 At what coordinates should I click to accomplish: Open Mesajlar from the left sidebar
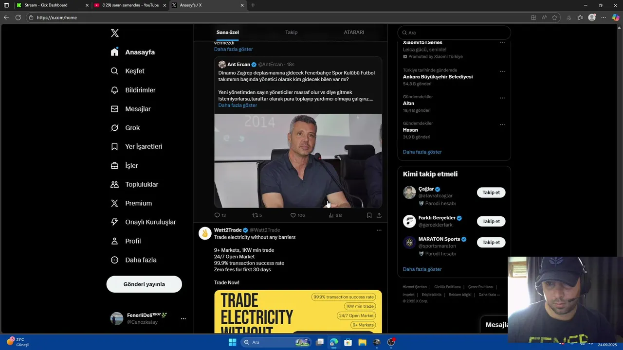[130, 109]
